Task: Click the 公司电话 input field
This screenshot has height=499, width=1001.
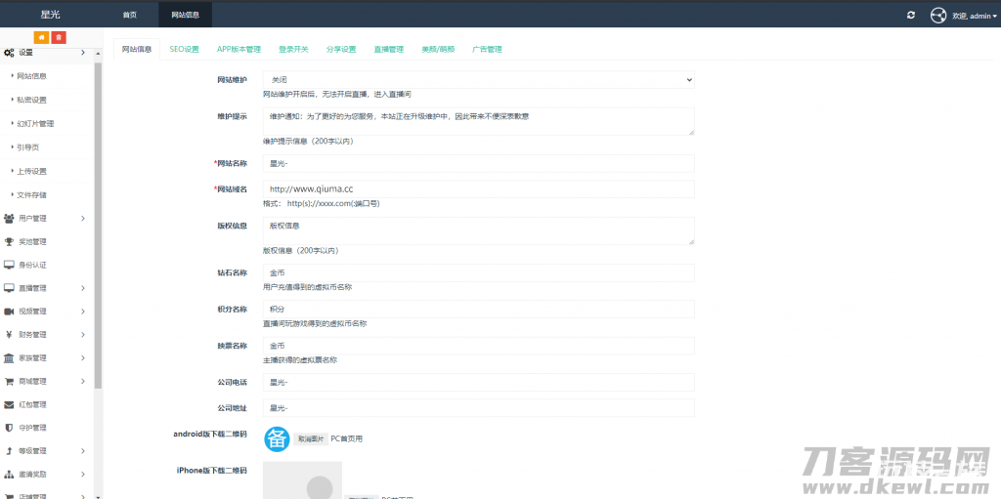Action: click(x=479, y=383)
